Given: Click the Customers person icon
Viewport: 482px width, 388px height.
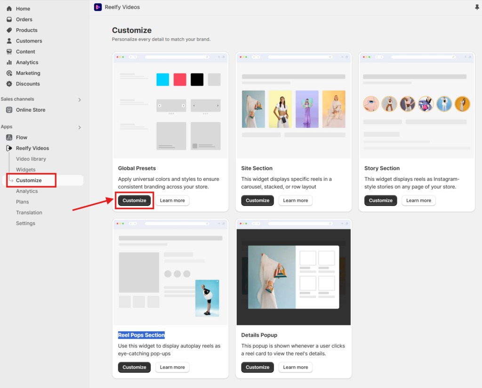Looking at the screenshot, I should tap(9, 41).
